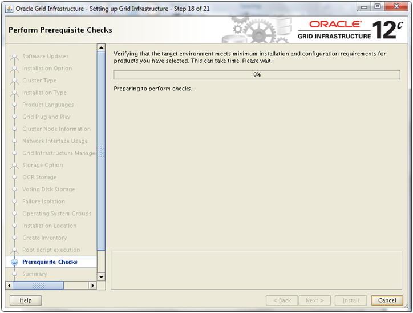The height and width of the screenshot is (313, 413).
Task: Select the Software Updates step
Action: coord(45,56)
